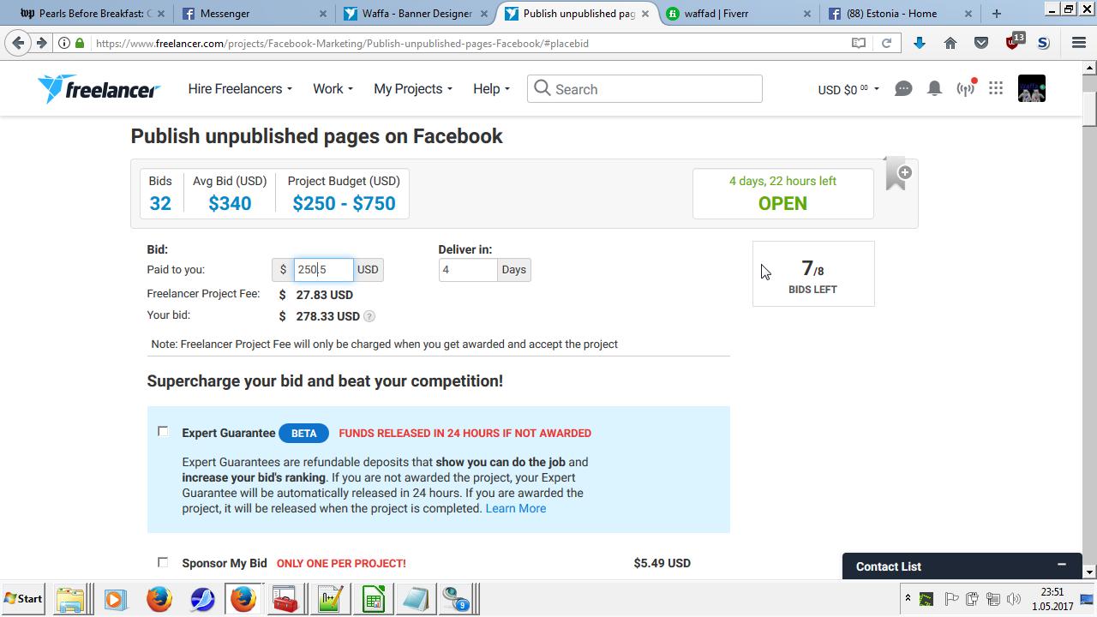This screenshot has width=1097, height=617.
Task: Click the blue S extension icon
Action: [x=1043, y=43]
